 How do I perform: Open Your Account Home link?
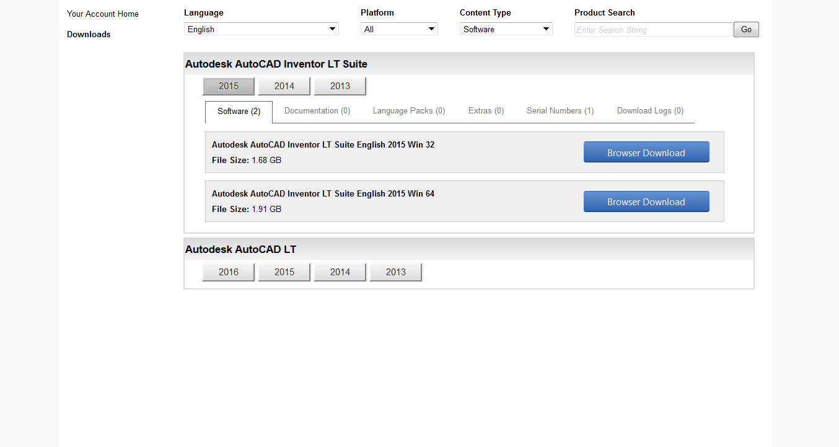tap(103, 14)
